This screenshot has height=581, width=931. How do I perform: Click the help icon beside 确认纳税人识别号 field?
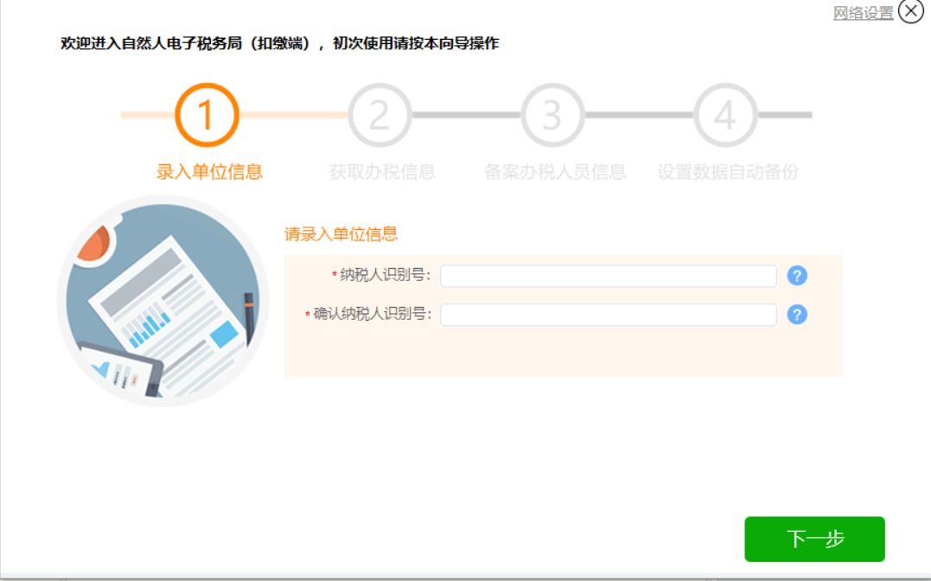tap(797, 314)
